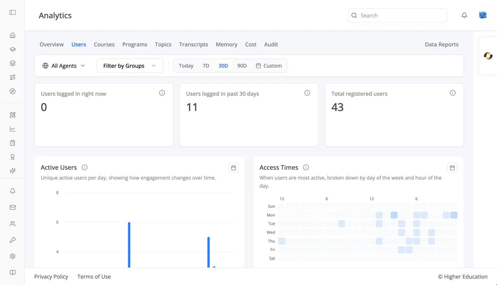Open the Terms of Use link

tap(94, 276)
